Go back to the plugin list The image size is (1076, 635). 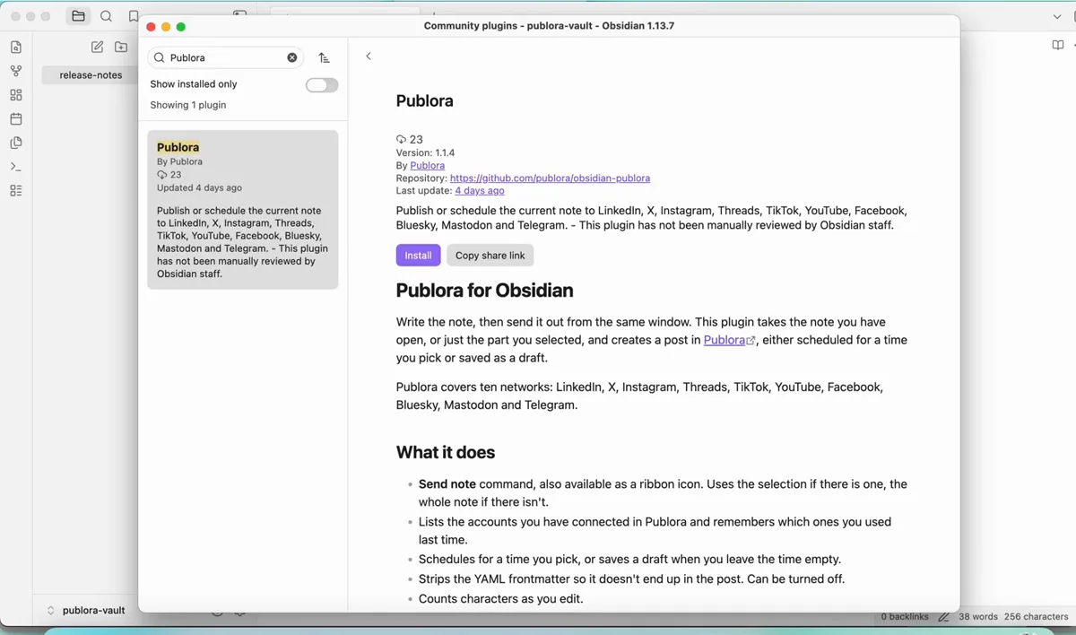click(x=369, y=57)
